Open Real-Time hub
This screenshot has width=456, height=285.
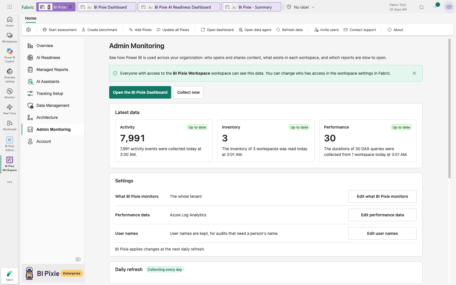click(x=10, y=109)
